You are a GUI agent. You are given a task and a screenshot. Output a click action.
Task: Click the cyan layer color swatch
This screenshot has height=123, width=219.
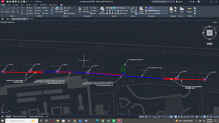coord(114,8)
